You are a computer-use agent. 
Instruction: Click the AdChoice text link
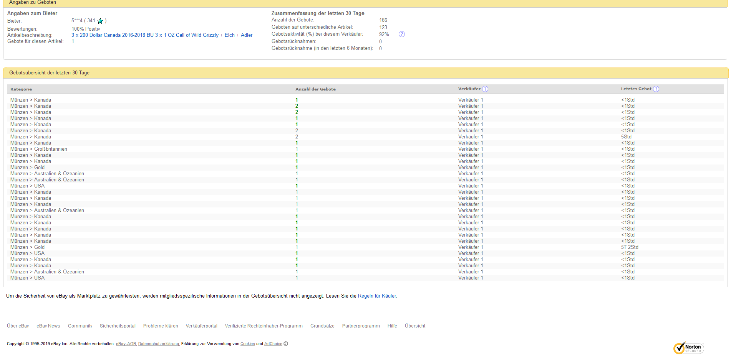pyautogui.click(x=273, y=344)
